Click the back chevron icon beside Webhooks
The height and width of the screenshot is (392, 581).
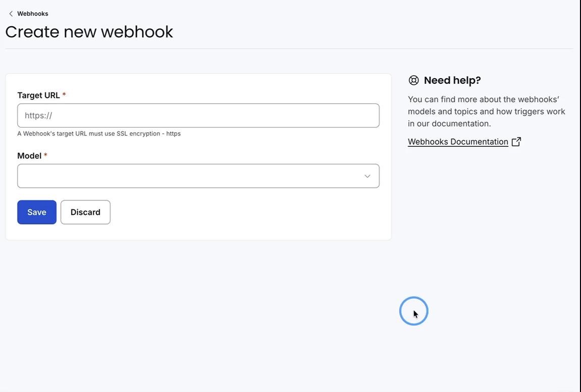pyautogui.click(x=11, y=14)
